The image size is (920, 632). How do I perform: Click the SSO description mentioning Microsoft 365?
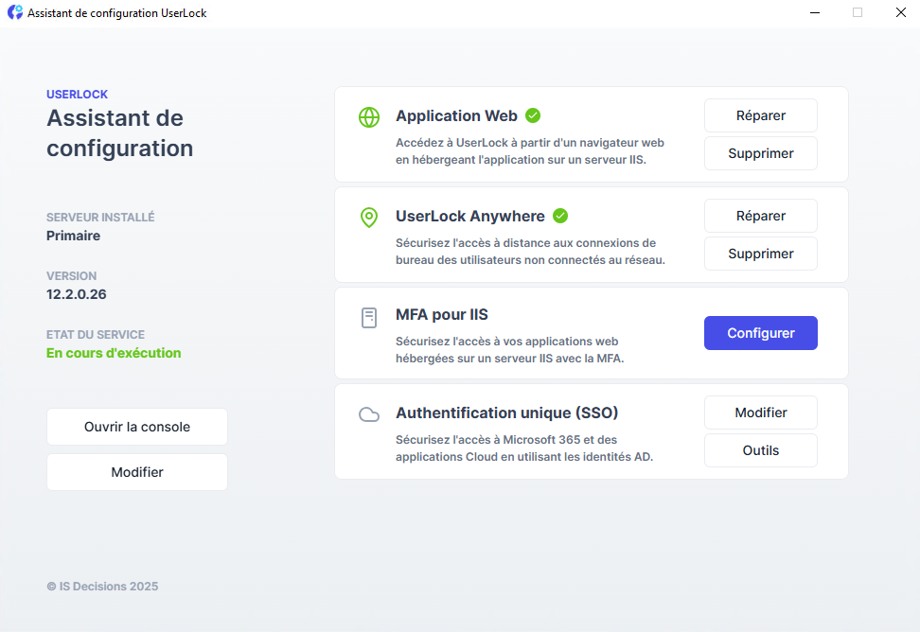click(524, 448)
